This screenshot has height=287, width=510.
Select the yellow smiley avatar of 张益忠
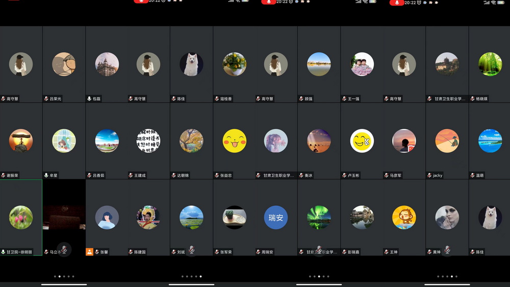(x=235, y=141)
